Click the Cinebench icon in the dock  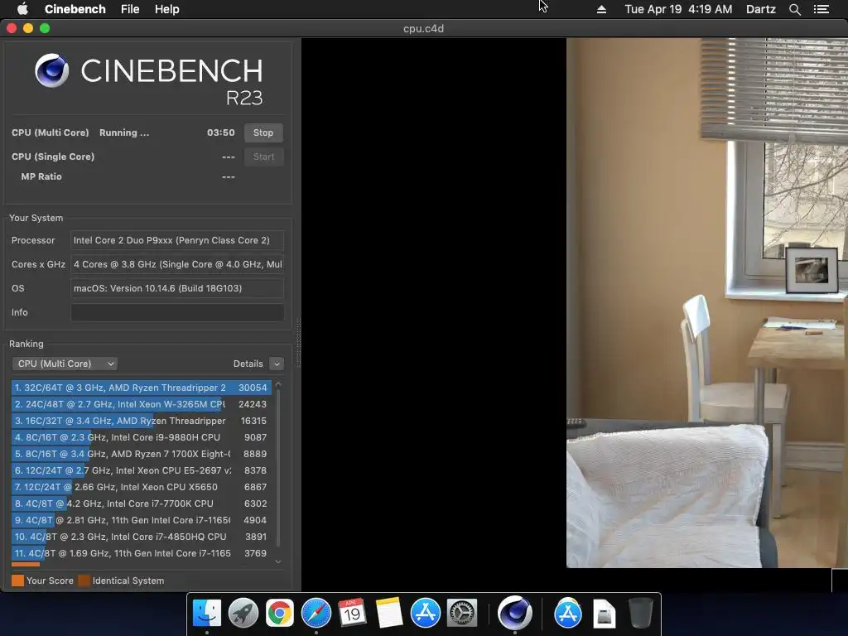(514, 613)
